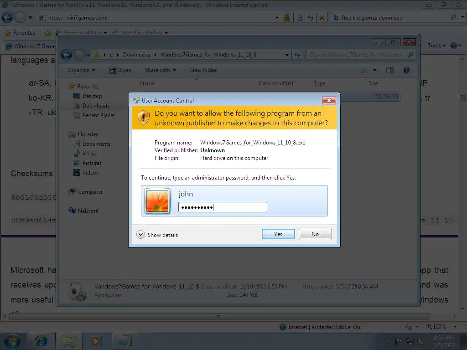Open IE Favorites button
The image size is (467, 350).
point(20,33)
